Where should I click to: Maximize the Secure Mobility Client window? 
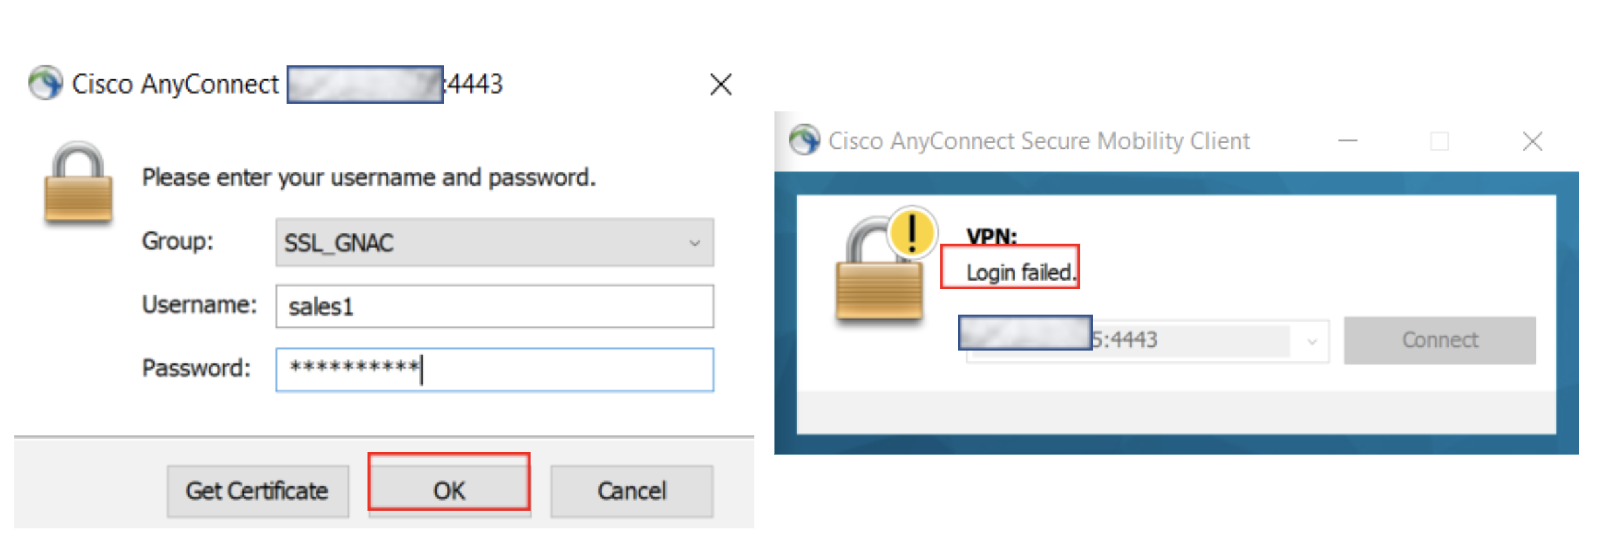1439,141
